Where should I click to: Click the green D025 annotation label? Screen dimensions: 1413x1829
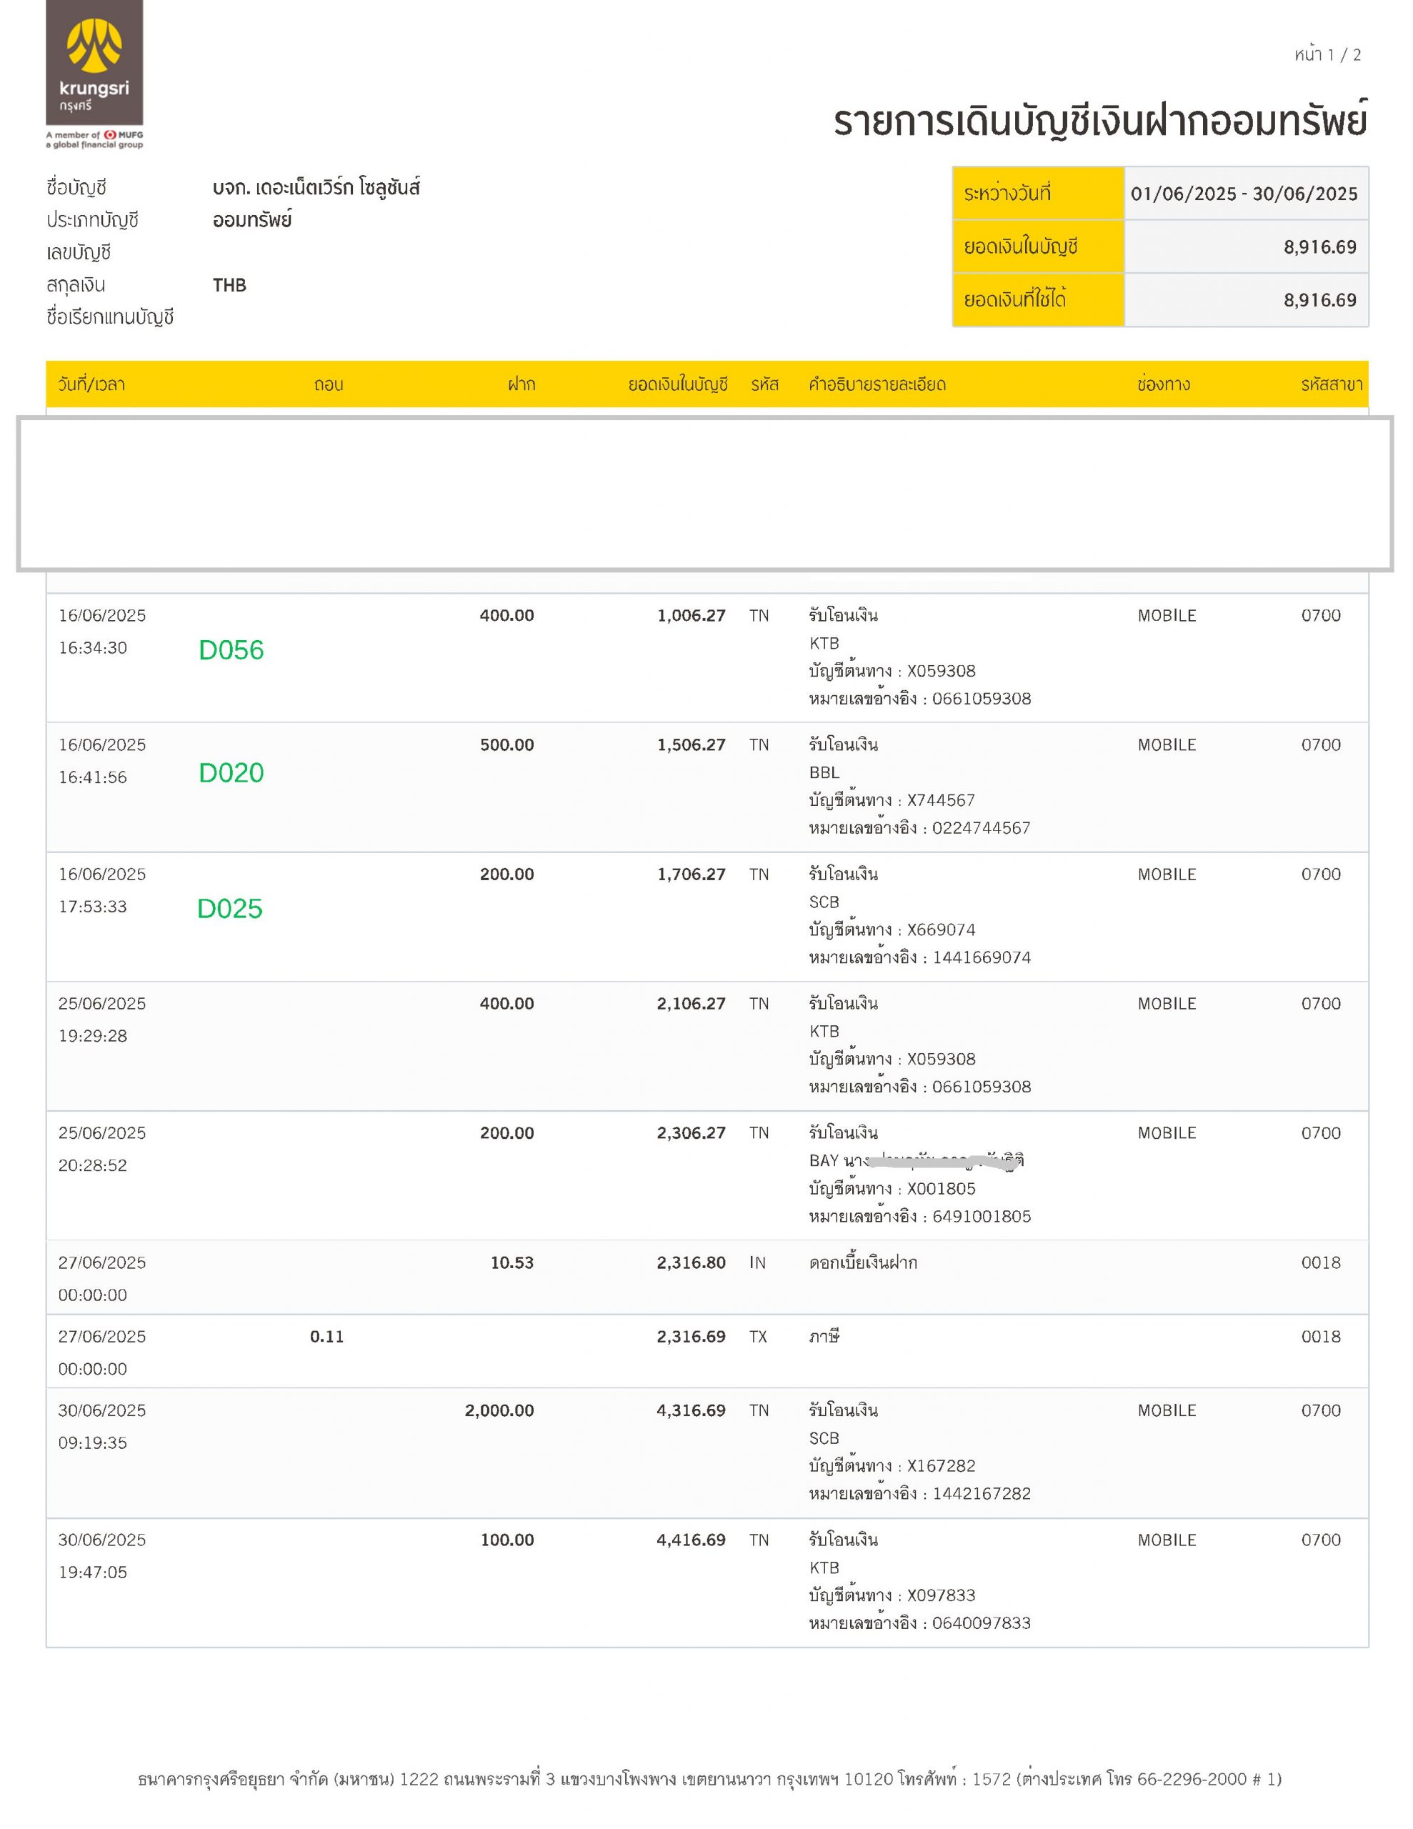coord(229,909)
